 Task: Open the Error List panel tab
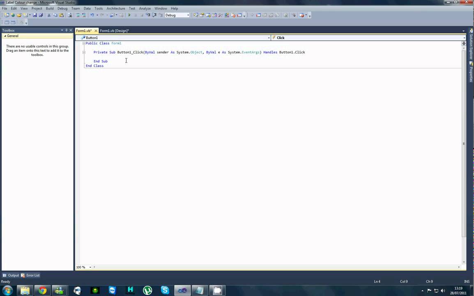[30, 275]
